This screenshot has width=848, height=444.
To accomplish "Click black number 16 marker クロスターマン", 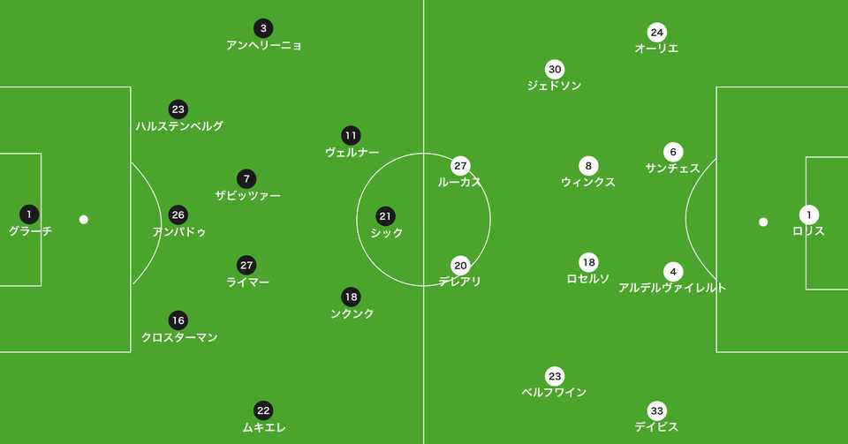I will pyautogui.click(x=178, y=320).
